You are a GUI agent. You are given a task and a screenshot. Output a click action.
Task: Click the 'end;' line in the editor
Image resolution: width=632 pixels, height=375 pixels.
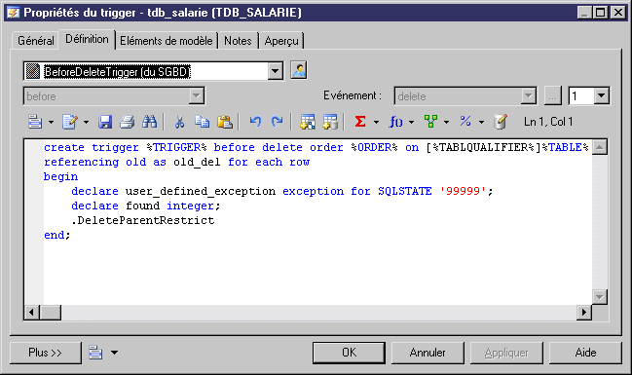click(x=56, y=235)
